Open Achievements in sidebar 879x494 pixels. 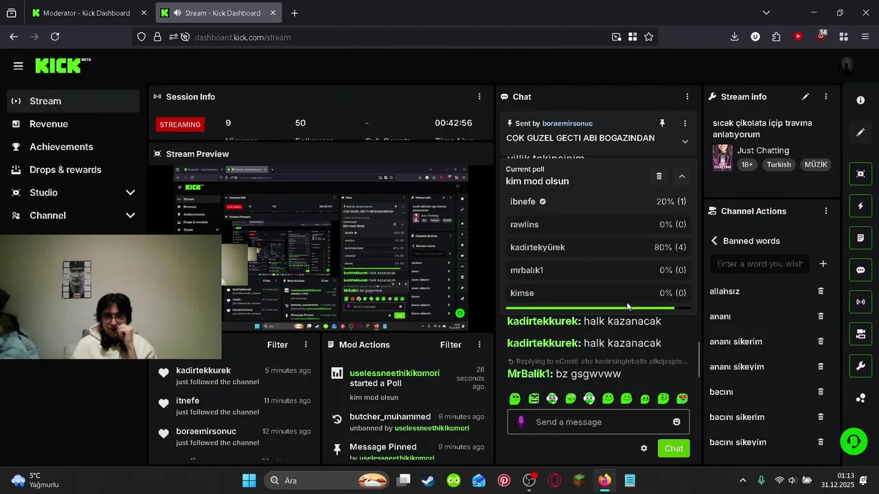point(73,147)
